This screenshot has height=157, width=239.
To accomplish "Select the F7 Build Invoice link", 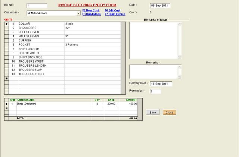I will [x=115, y=14].
